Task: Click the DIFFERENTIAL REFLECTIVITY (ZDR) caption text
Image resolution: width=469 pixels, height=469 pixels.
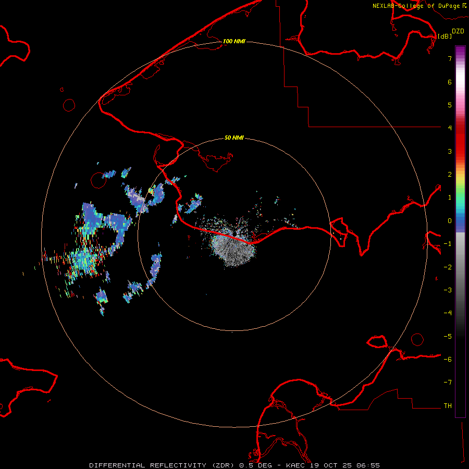Action: pos(163,465)
